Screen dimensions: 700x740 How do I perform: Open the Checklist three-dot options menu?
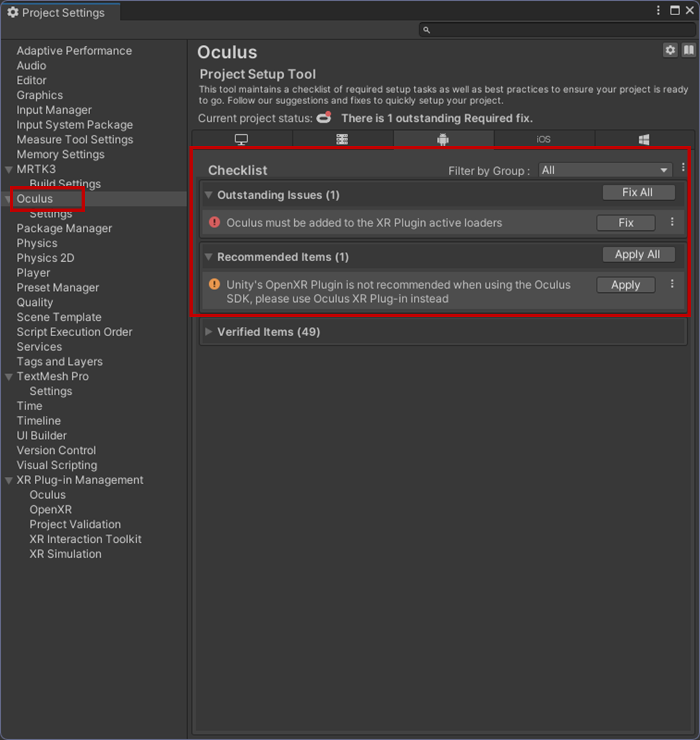click(684, 167)
